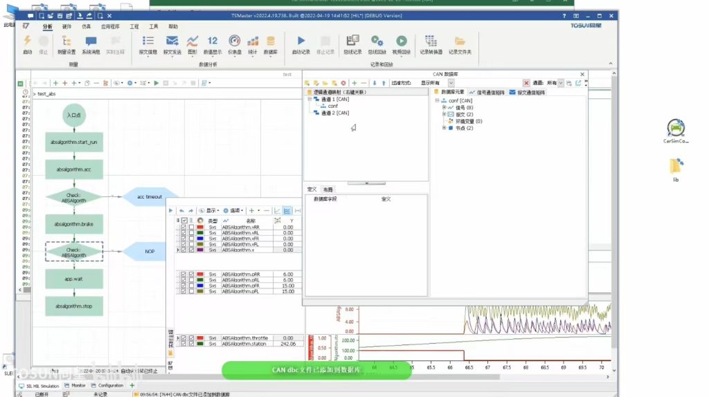Expand the 信号 (8) tree node
Viewport: 709px width, 397px height.
click(x=444, y=107)
